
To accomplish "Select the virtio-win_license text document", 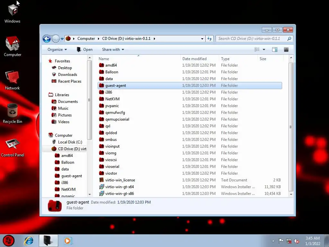I will coord(190,180).
